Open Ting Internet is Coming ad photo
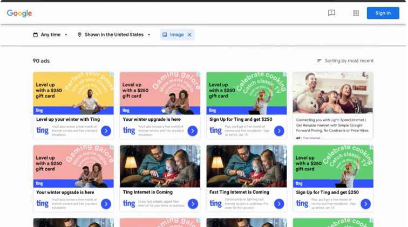The height and width of the screenshot is (227, 408). 160,166
